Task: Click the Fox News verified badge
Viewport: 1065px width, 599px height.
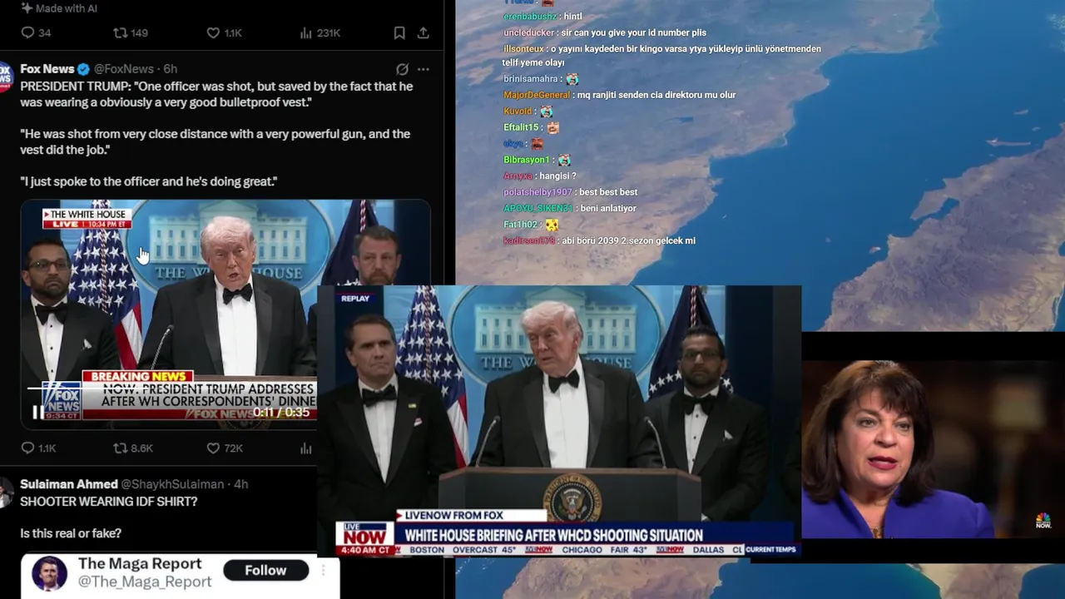Action: (83, 69)
